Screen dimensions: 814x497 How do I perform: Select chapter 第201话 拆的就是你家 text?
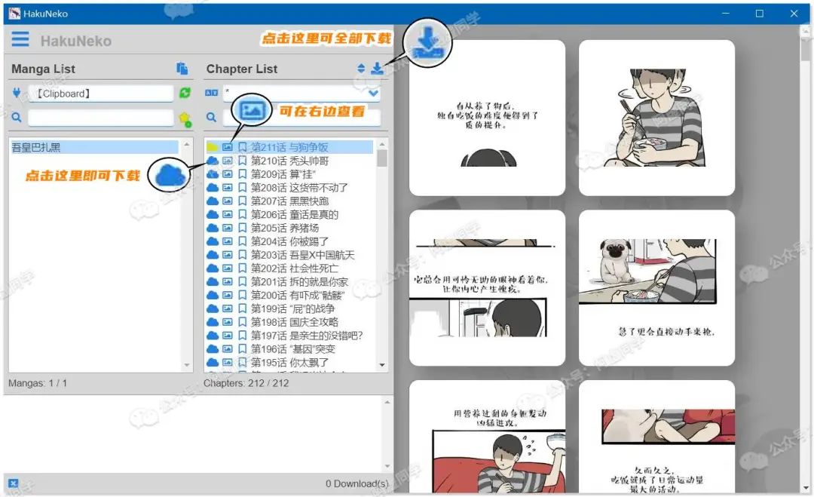(x=299, y=282)
